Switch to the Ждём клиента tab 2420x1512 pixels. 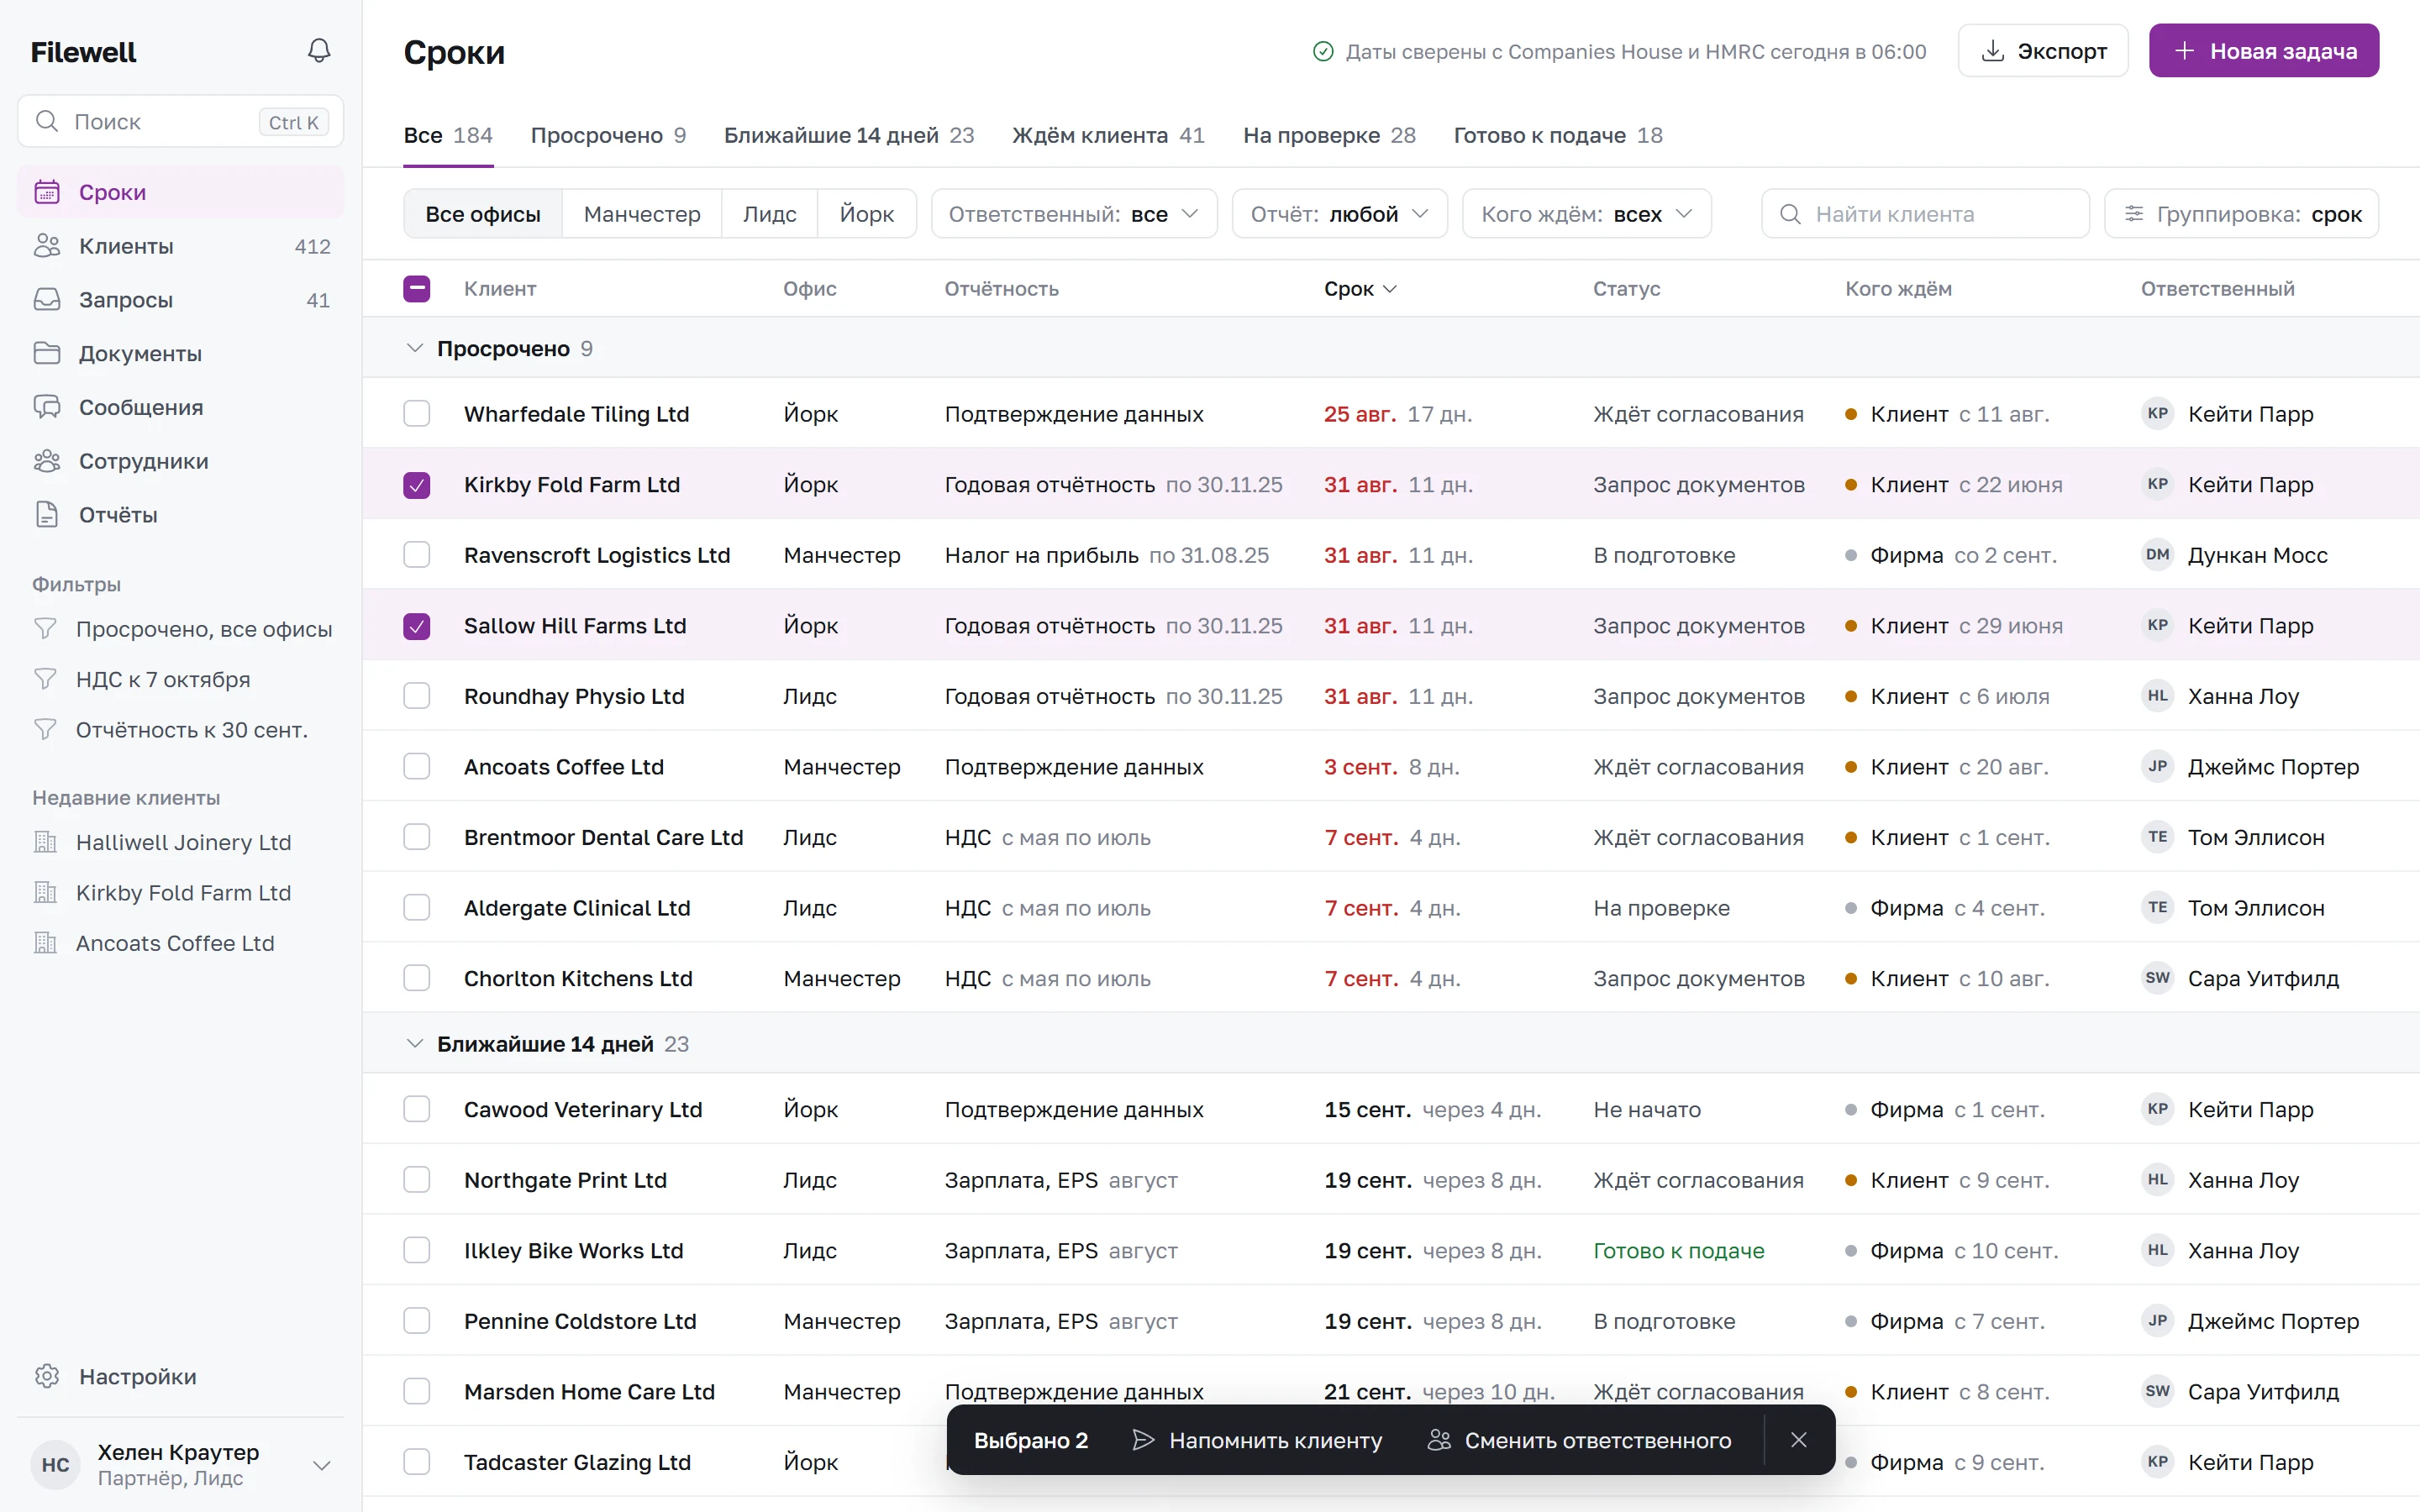click(1108, 135)
